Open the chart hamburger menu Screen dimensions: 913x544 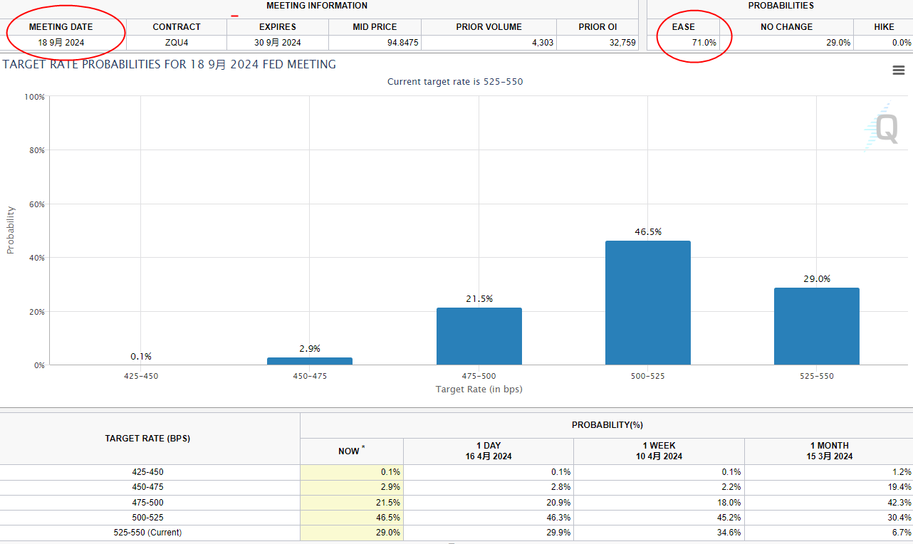tap(898, 70)
